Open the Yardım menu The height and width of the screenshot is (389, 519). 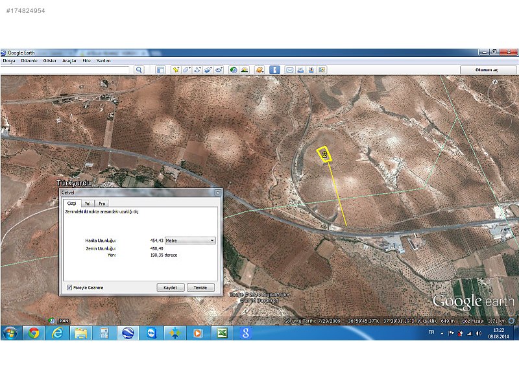click(104, 61)
